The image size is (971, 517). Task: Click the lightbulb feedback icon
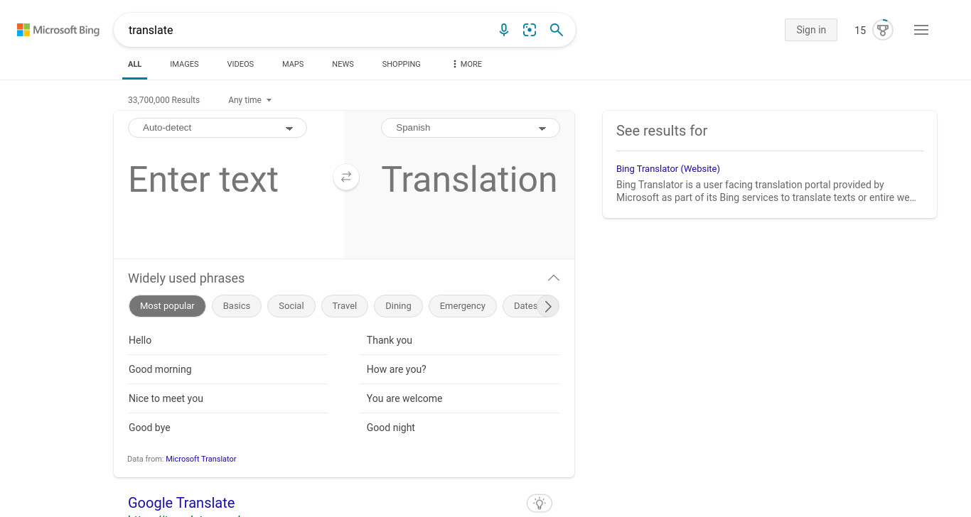[x=540, y=504]
